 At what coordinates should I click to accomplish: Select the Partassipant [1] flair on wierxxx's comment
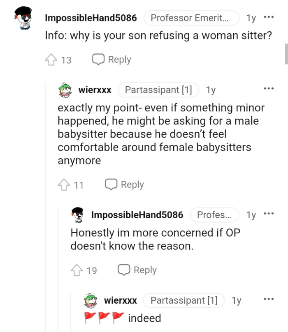pyautogui.click(x=158, y=90)
